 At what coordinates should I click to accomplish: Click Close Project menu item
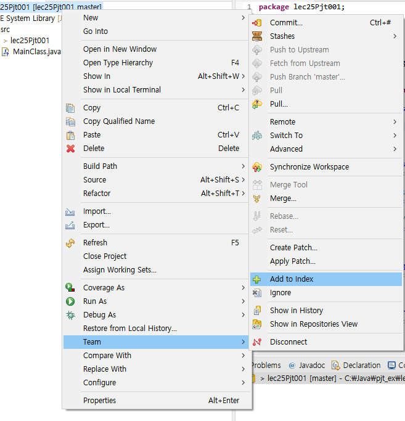105,256
